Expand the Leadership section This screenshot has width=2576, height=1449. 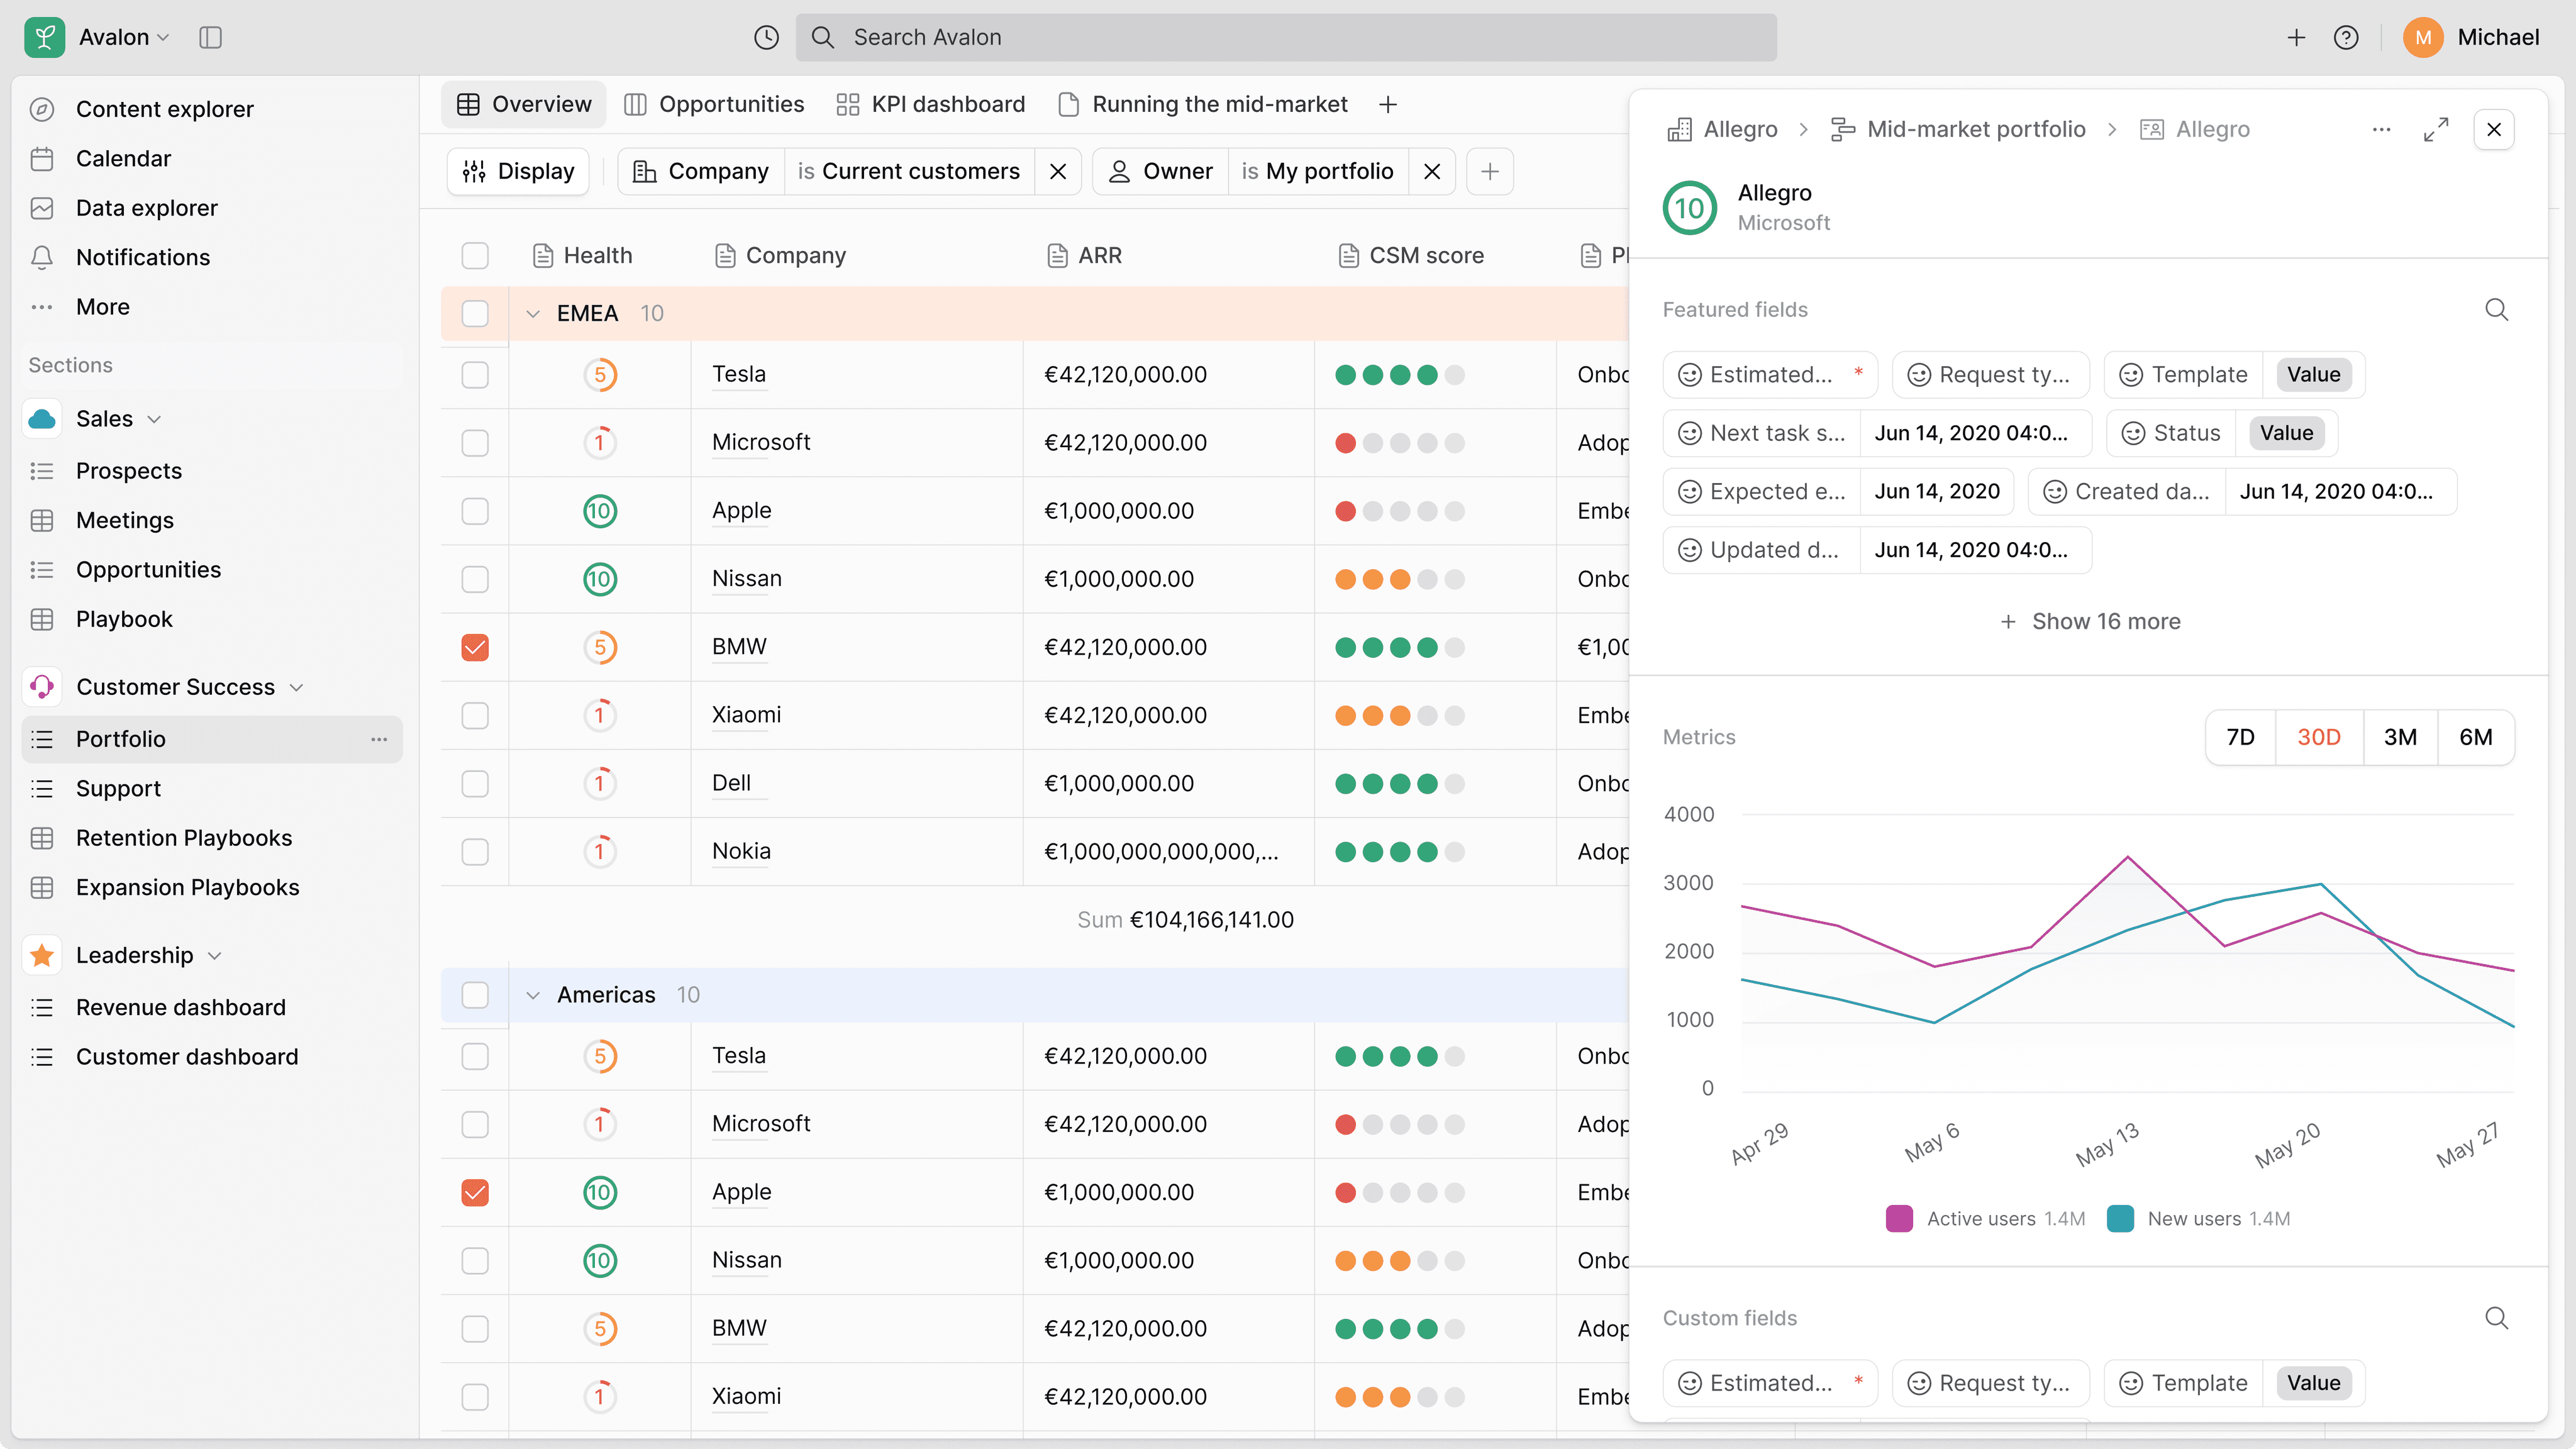pyautogui.click(x=215, y=955)
